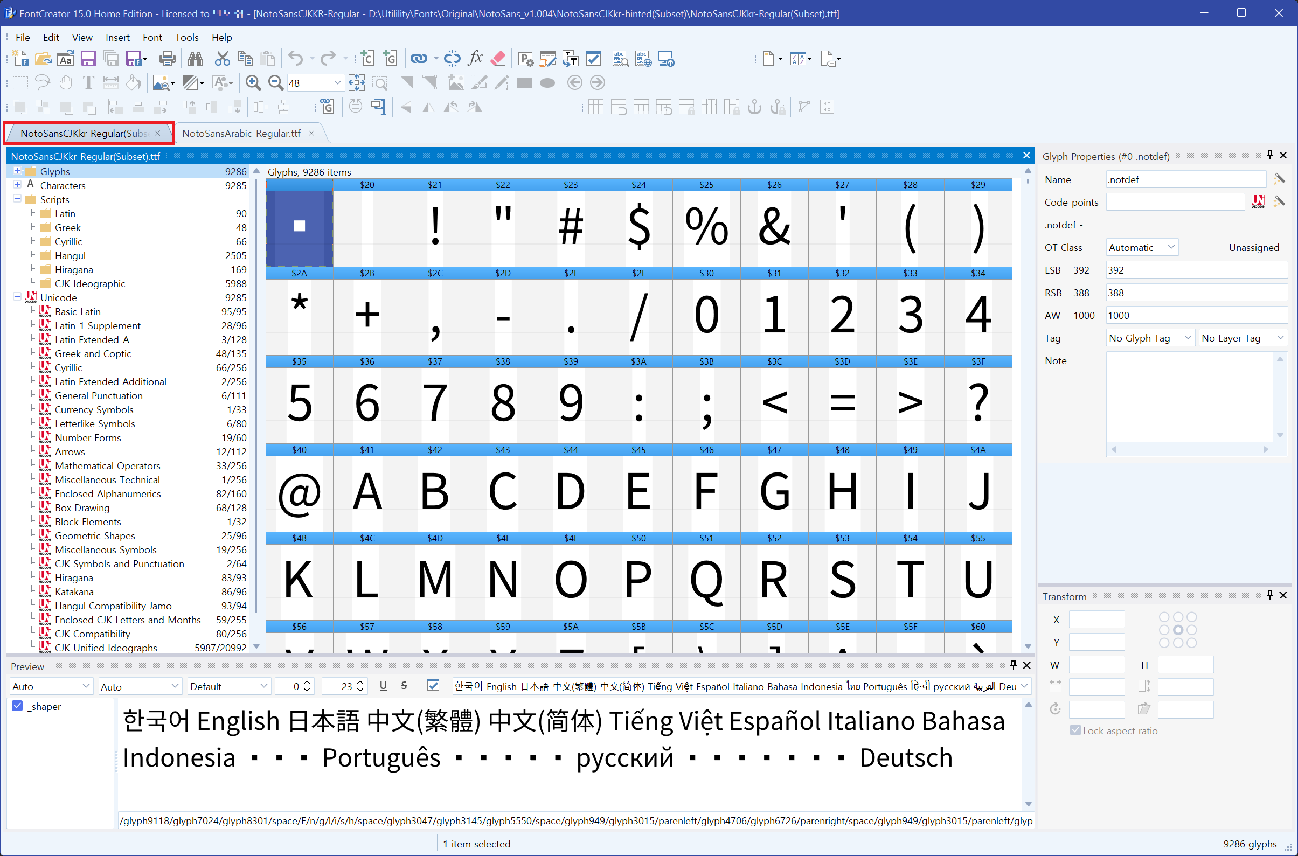The height and width of the screenshot is (856, 1298).
Task: Click the binoculars Find icon
Action: [x=195, y=58]
